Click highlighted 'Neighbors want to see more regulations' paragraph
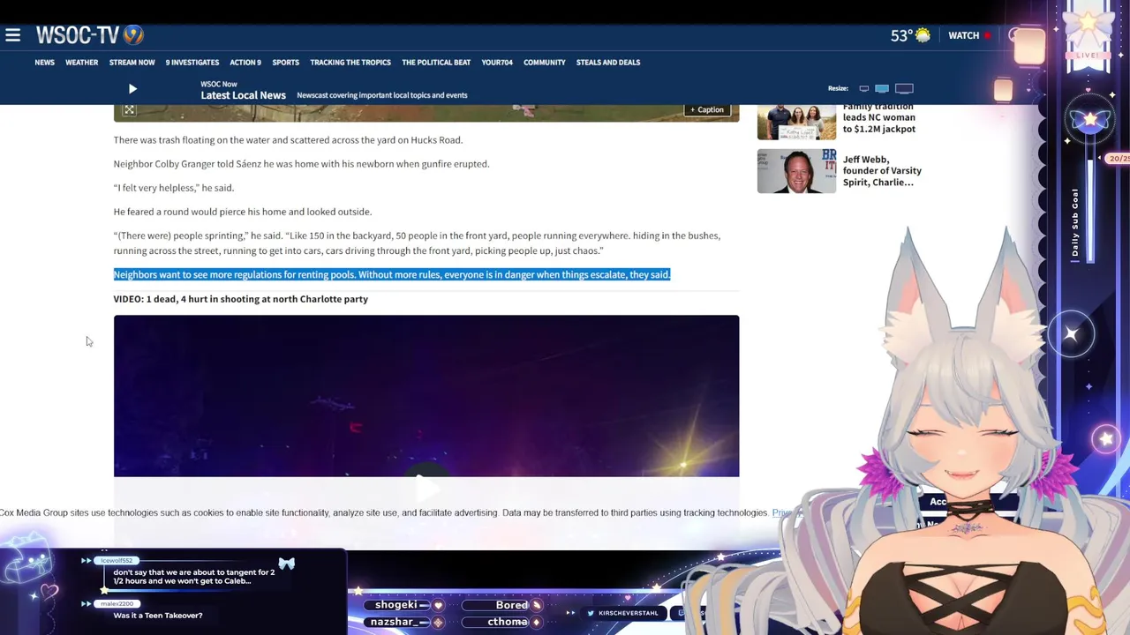1130x635 pixels. pyautogui.click(x=392, y=274)
